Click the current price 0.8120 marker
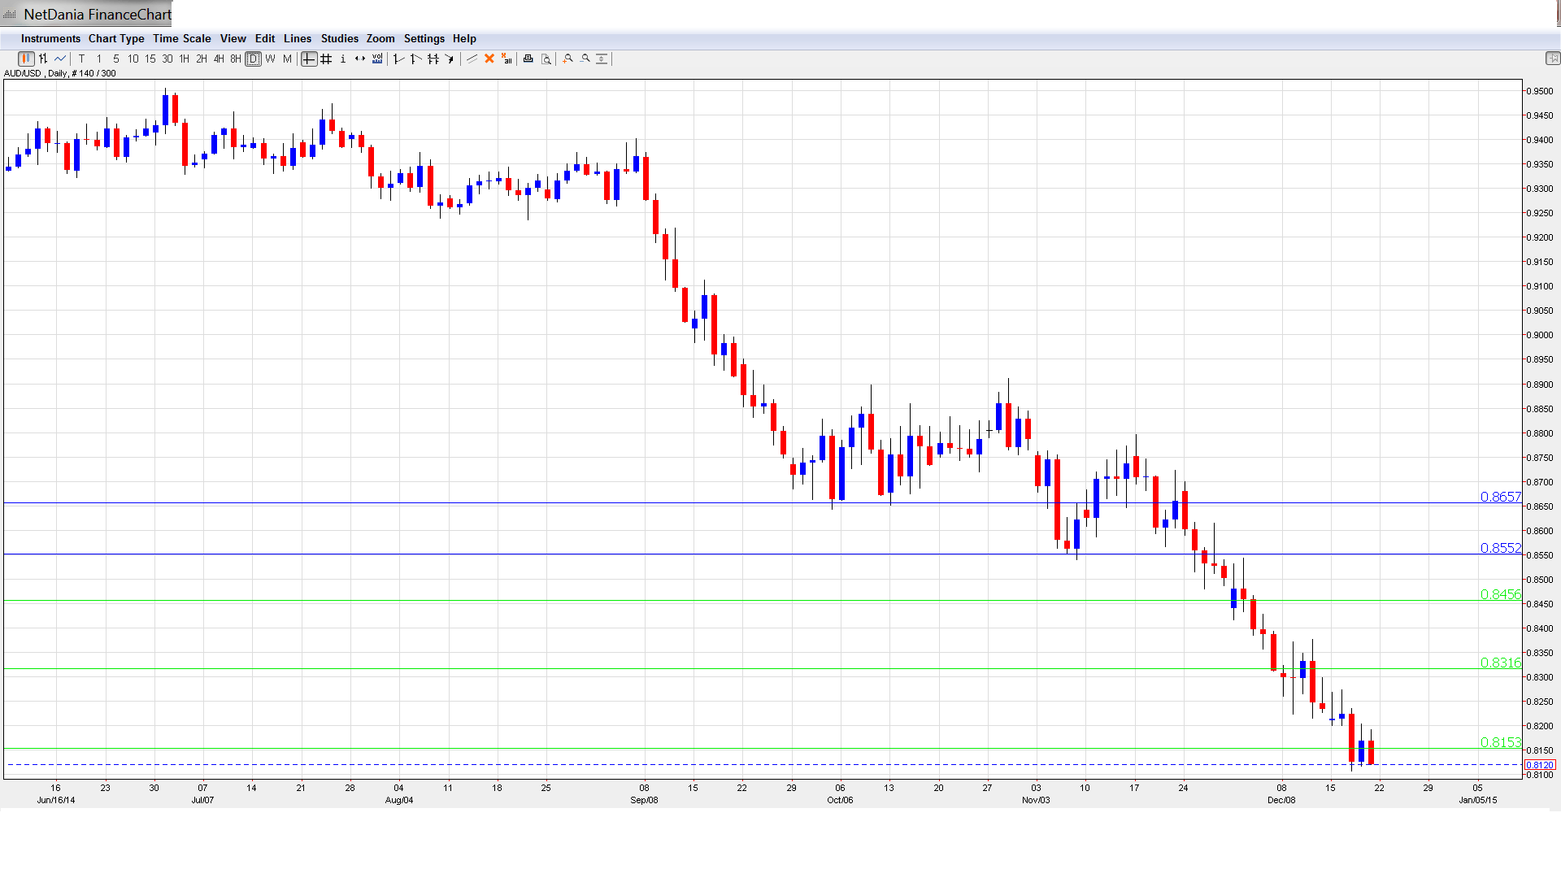The width and height of the screenshot is (1561, 878). click(1540, 765)
